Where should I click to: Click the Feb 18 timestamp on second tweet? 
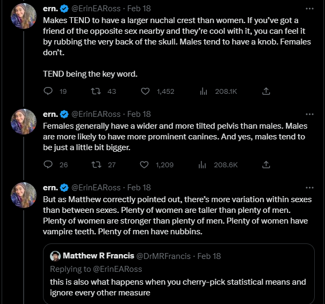coord(139,114)
